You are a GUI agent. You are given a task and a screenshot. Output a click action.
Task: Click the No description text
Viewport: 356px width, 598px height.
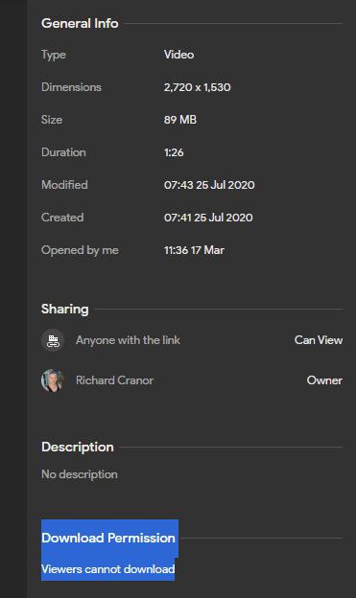point(80,474)
